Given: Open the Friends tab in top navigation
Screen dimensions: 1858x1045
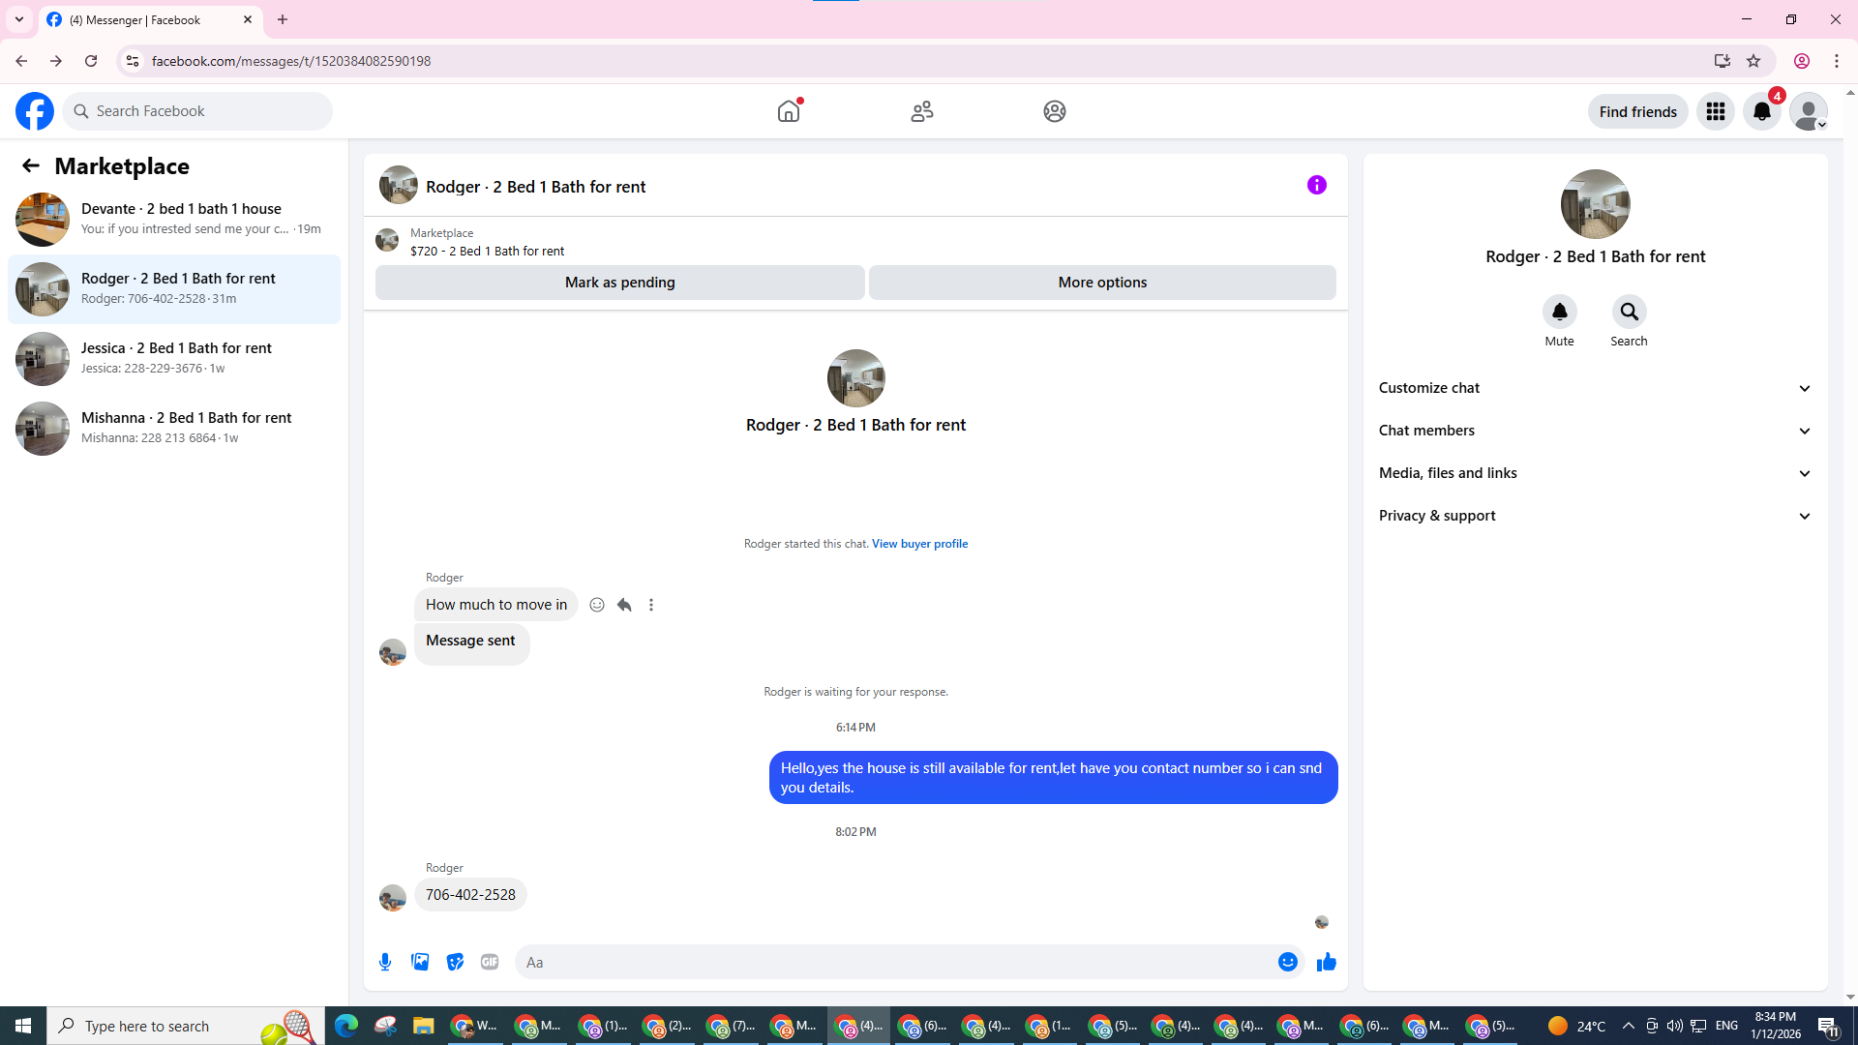Looking at the screenshot, I should click(921, 111).
